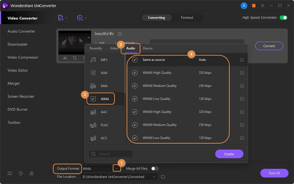Open Toolbox in sidebar
This screenshot has width=294, height=184.
(14, 123)
